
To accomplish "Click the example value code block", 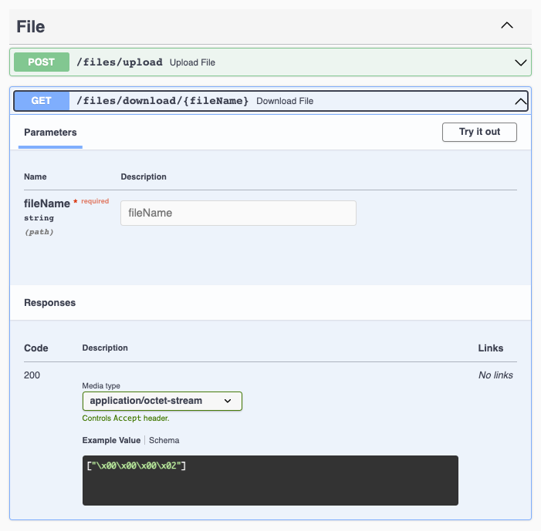I will click(x=270, y=480).
